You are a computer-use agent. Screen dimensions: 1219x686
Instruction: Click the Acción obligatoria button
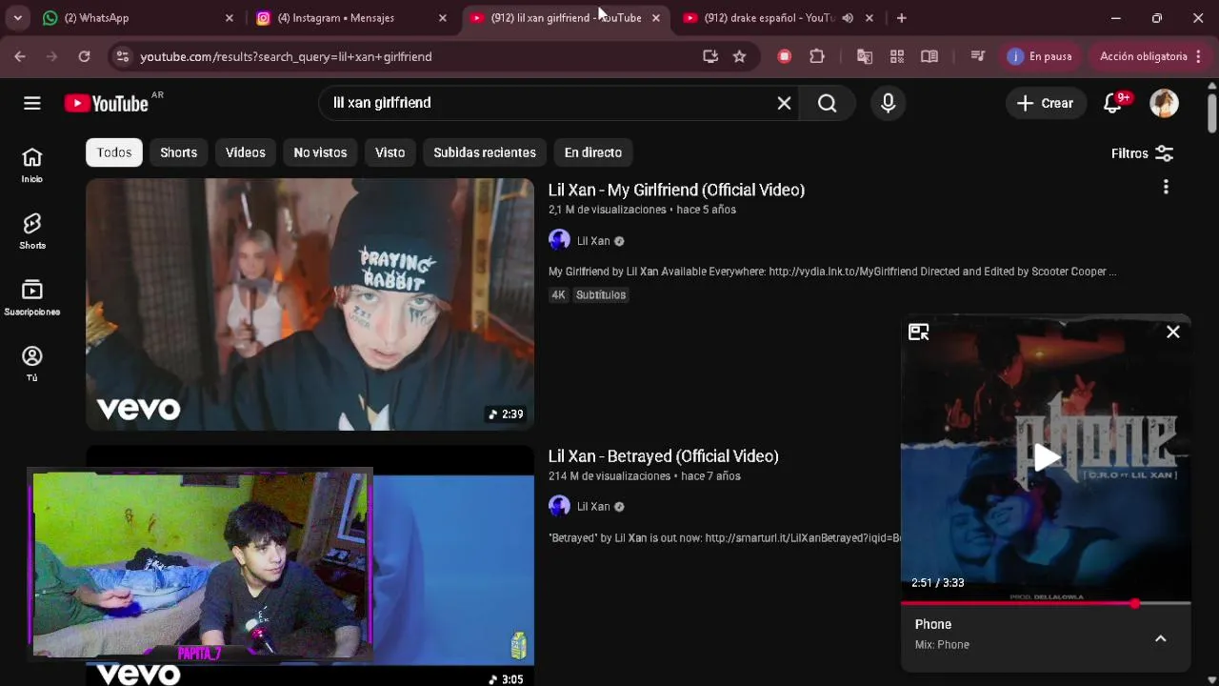click(1150, 56)
